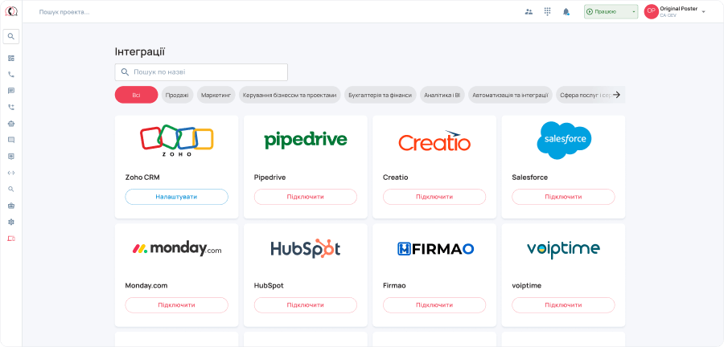The height and width of the screenshot is (347, 724).
Task: Open the dashboard icon in the sidebar
Action: click(x=11, y=58)
